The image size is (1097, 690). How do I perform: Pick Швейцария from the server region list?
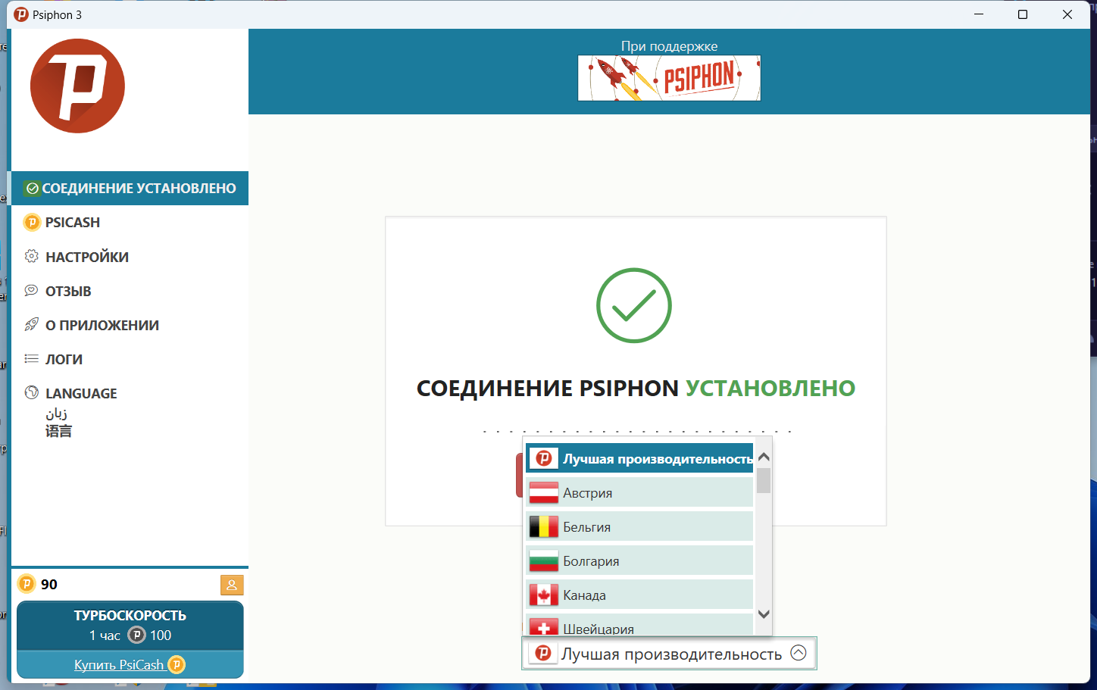click(639, 625)
